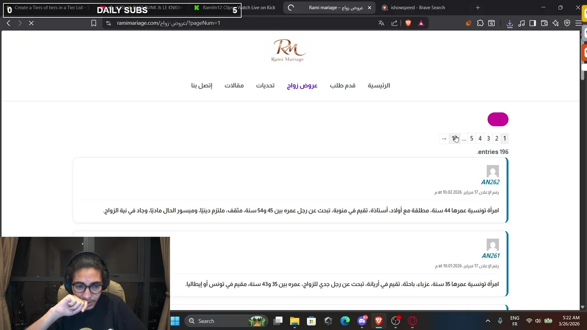The height and width of the screenshot is (330, 587).
Task: Open the music note playlist icon
Action: tap(521, 23)
